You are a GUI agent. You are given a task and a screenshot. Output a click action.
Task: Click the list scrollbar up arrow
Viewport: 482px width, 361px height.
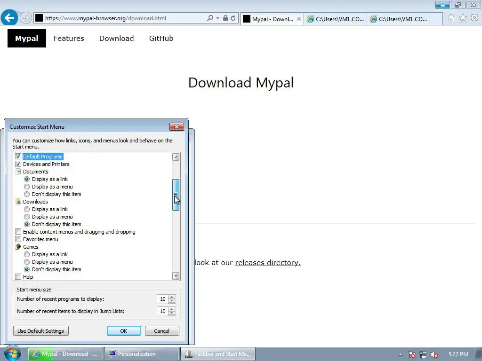[176, 157]
